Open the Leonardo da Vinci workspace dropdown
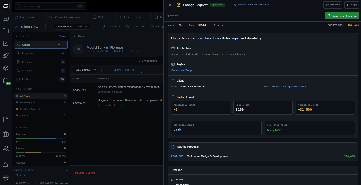 tap(72, 27)
